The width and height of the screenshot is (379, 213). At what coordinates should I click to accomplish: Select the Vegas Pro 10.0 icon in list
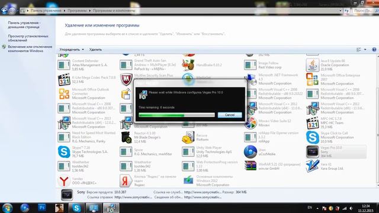coord(312,151)
